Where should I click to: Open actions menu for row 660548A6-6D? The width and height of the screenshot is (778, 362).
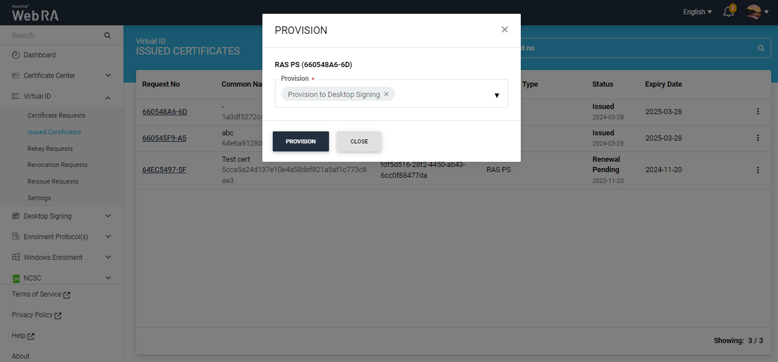758,111
